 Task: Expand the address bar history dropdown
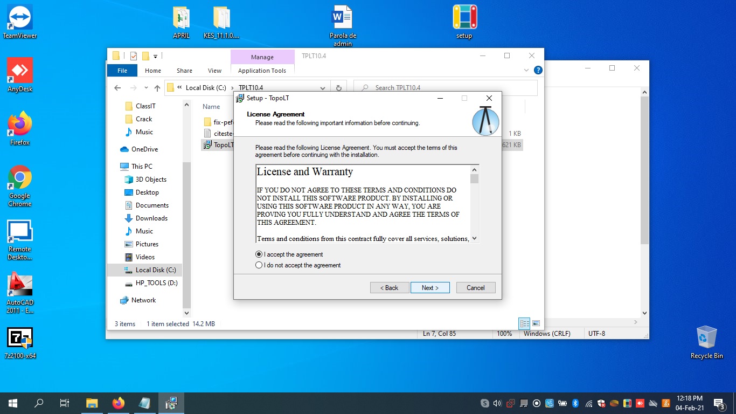point(322,88)
